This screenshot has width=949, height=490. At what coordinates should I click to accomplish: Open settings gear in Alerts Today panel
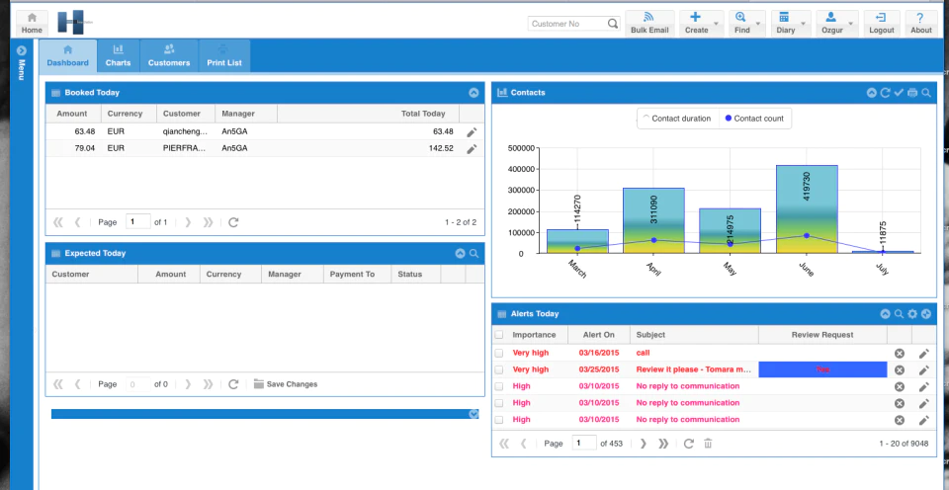(912, 314)
